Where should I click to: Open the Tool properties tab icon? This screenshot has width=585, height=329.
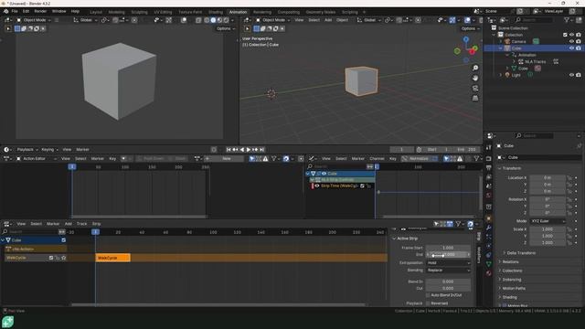[x=489, y=148]
